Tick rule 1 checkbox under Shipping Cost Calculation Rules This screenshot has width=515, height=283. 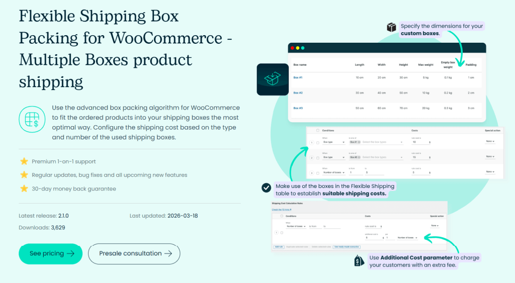[x=282, y=233]
